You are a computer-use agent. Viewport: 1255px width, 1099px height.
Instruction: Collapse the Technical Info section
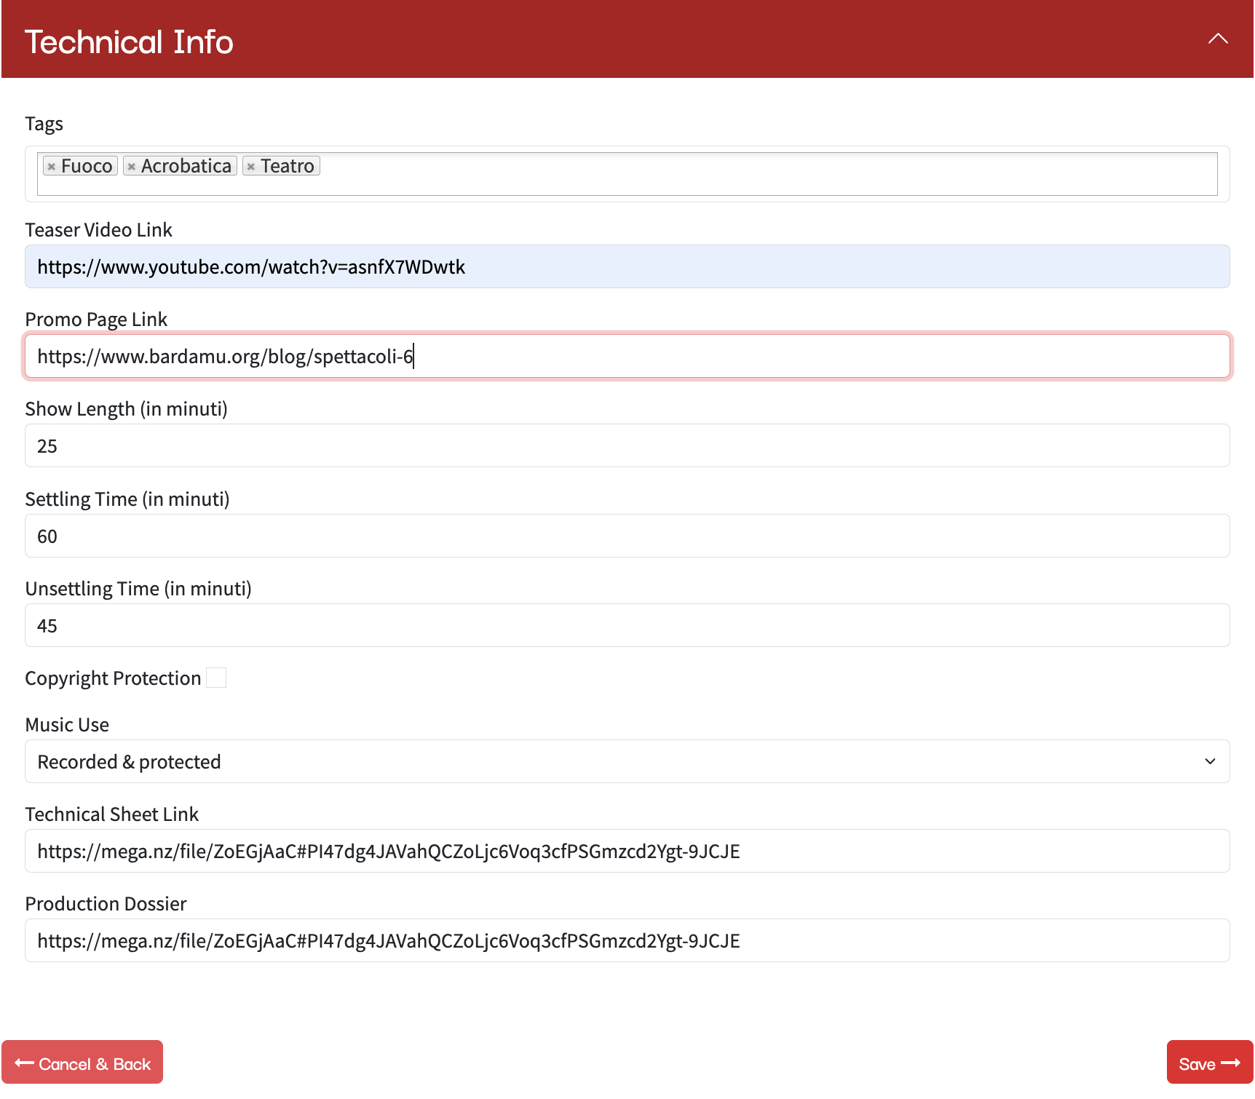[x=1217, y=39]
